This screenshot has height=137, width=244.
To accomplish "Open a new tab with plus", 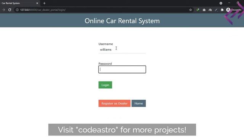I will [x=44, y=3].
